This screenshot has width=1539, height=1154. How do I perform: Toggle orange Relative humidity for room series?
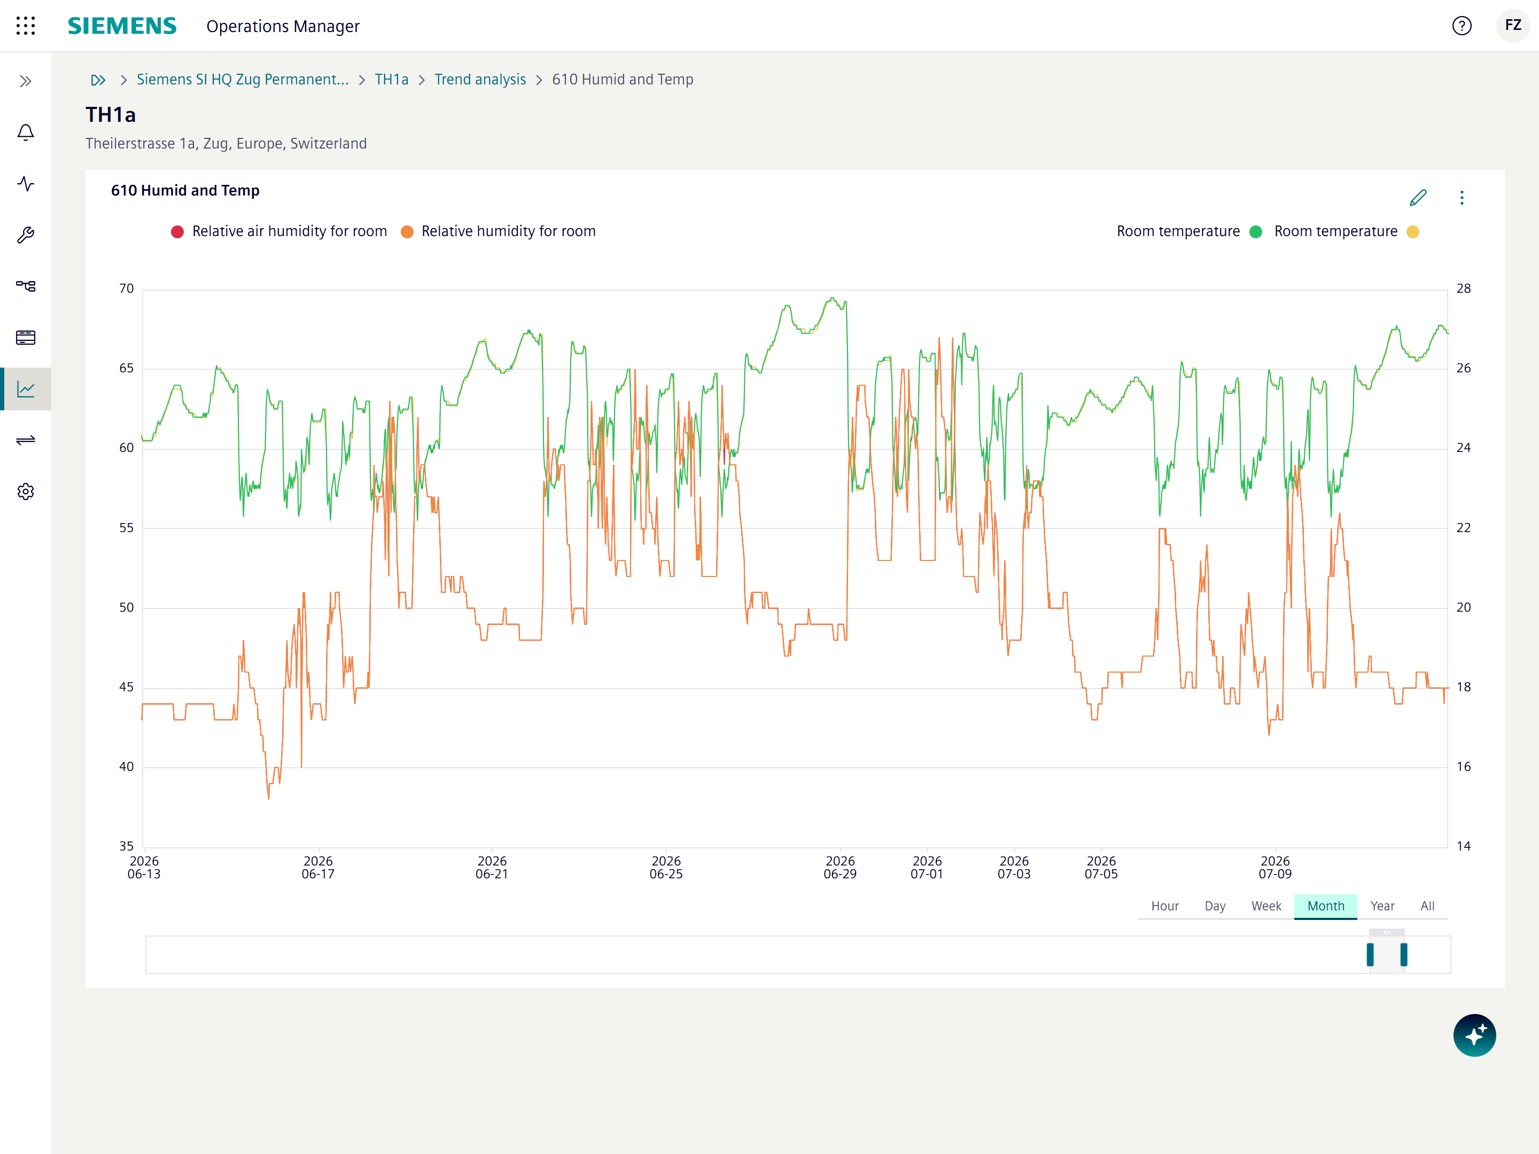point(498,231)
